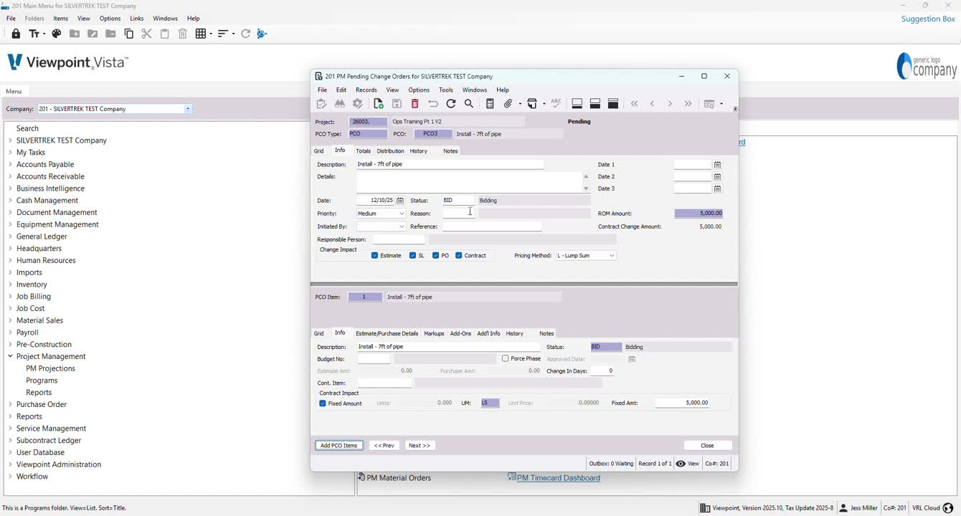This screenshot has height=516, width=961.
Task: Go to the next record arrow
Action: tap(670, 104)
